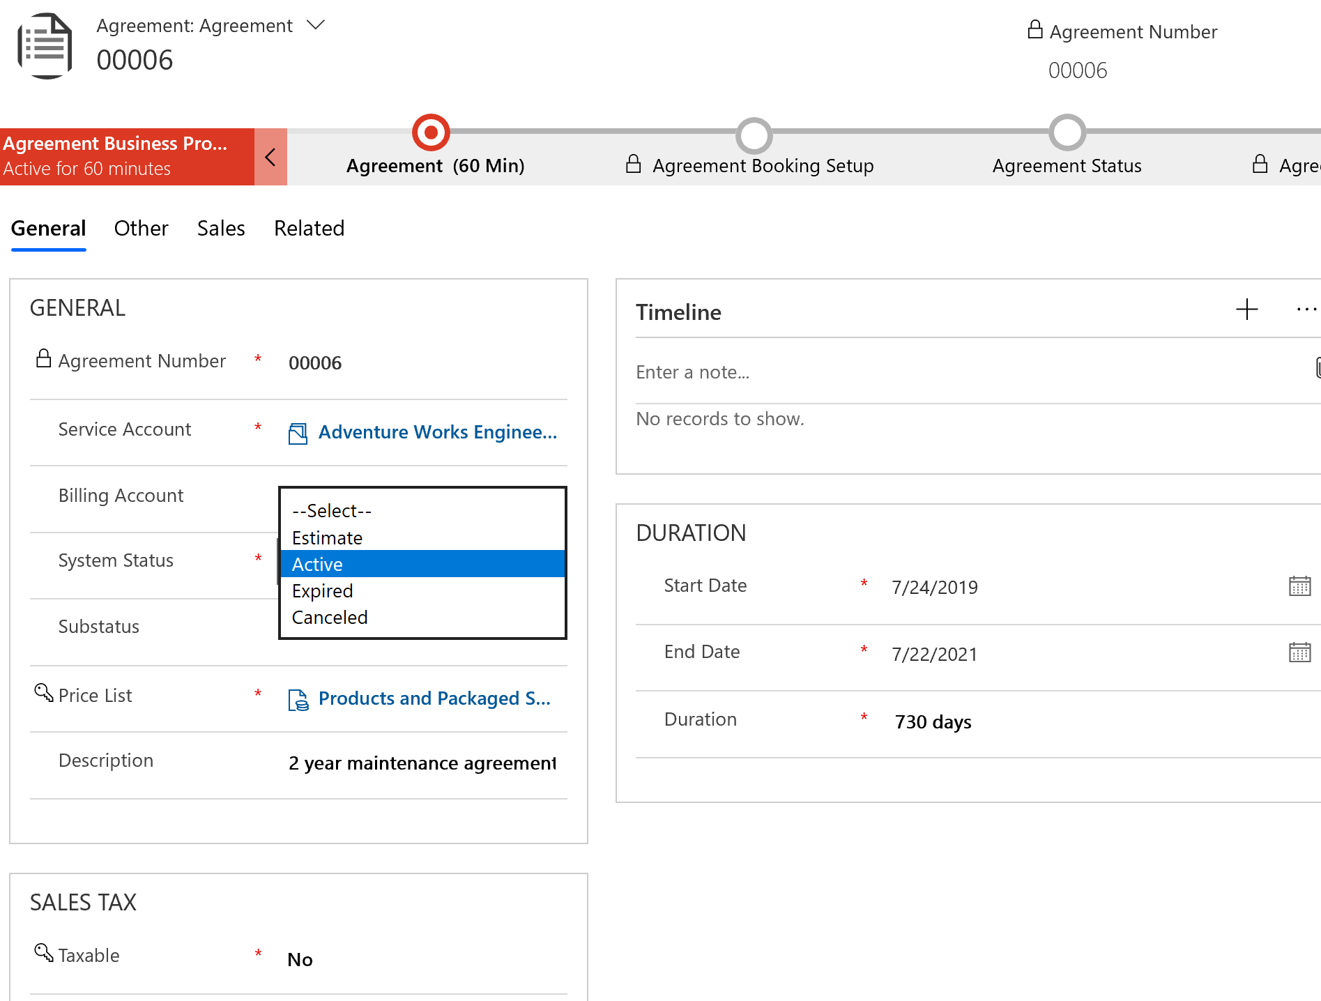The image size is (1321, 1001).
Task: Click the Agreement Booking Setup stage label
Action: 763,166
